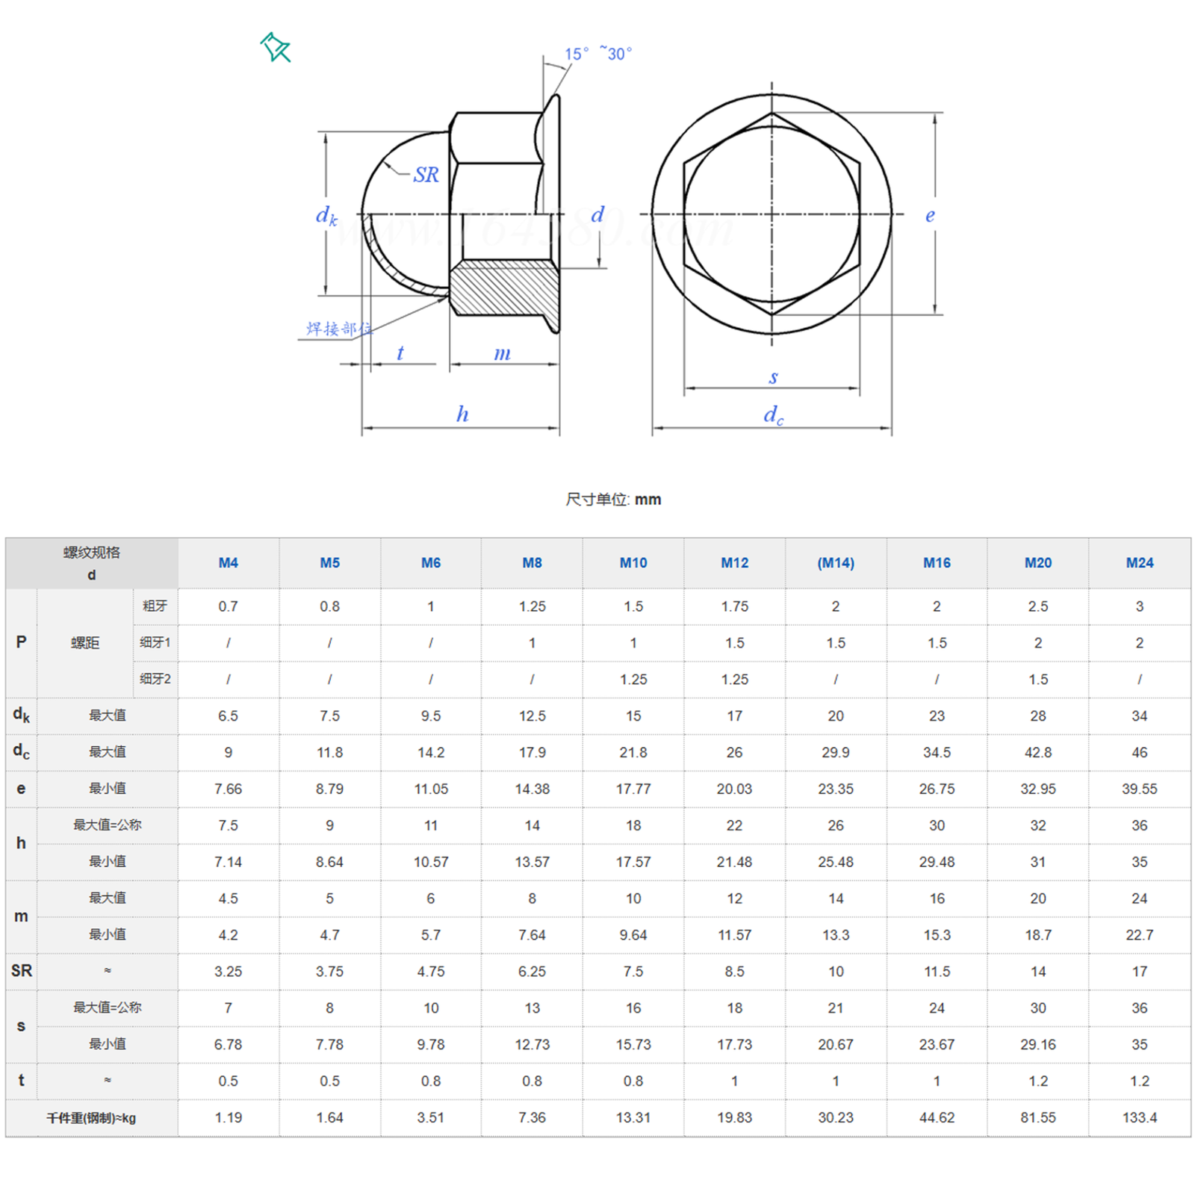This screenshot has height=1195, width=1195.
Task: Click the nut side-view section drawing
Action: (461, 215)
